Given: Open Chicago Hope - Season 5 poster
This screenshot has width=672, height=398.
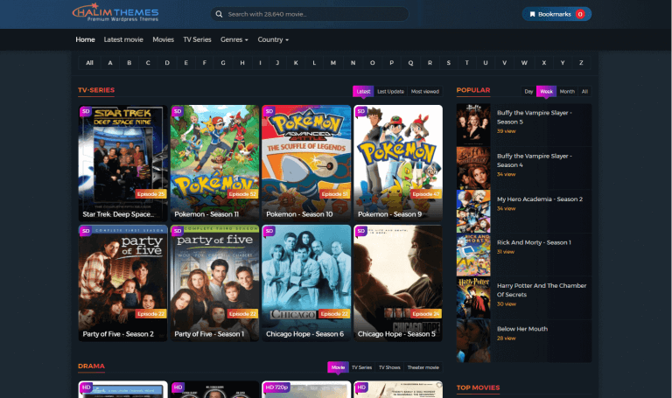Looking at the screenshot, I should (398, 283).
